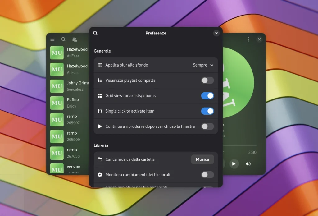
Task: Open the hamburger menu in playlist sidebar
Action: [52, 39]
